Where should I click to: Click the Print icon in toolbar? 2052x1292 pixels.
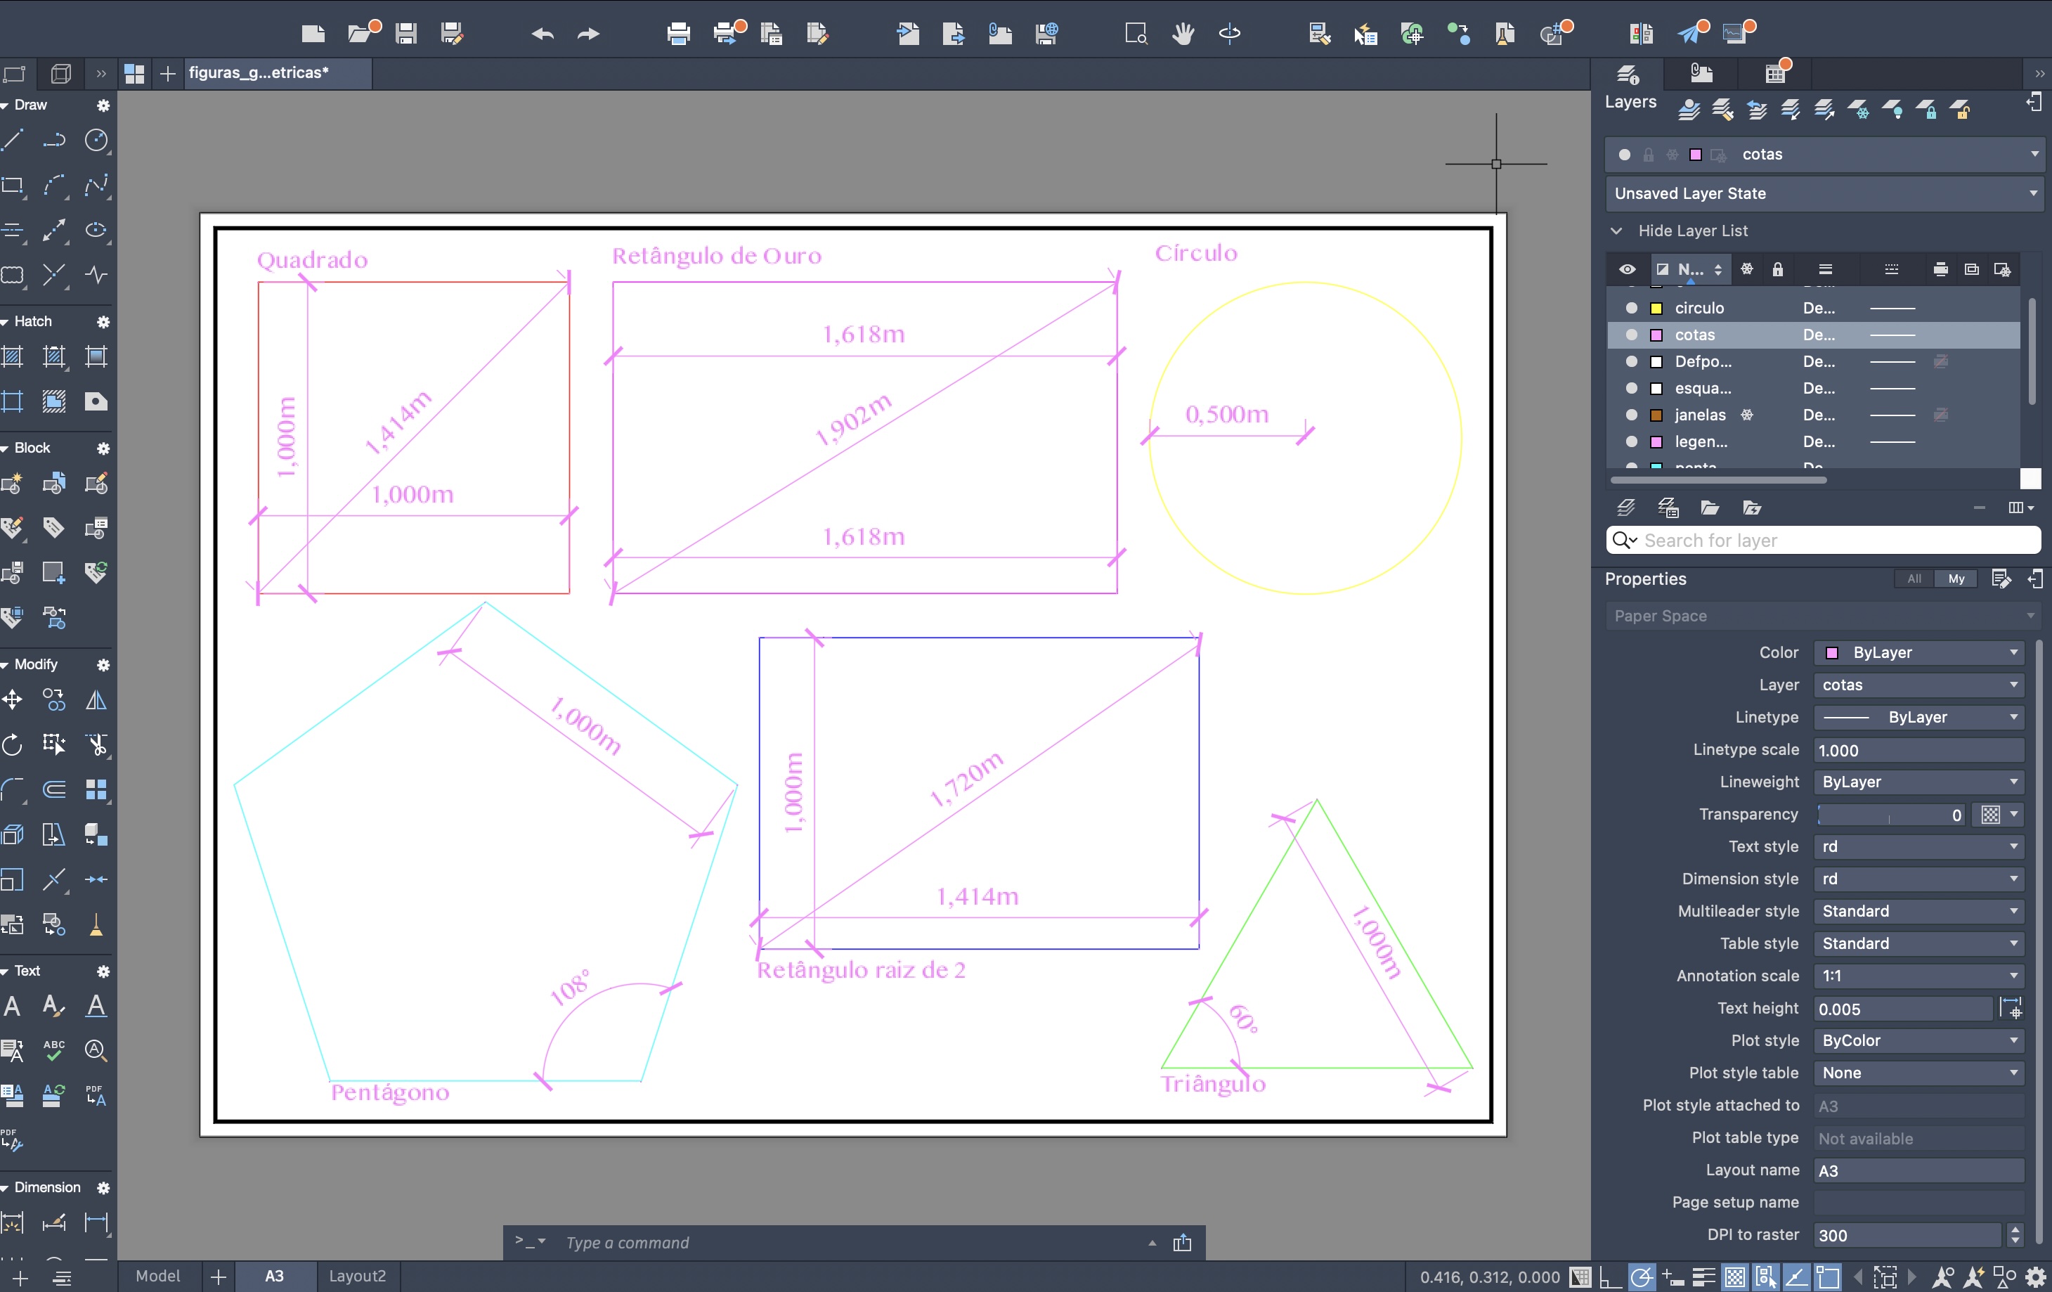pos(678,34)
